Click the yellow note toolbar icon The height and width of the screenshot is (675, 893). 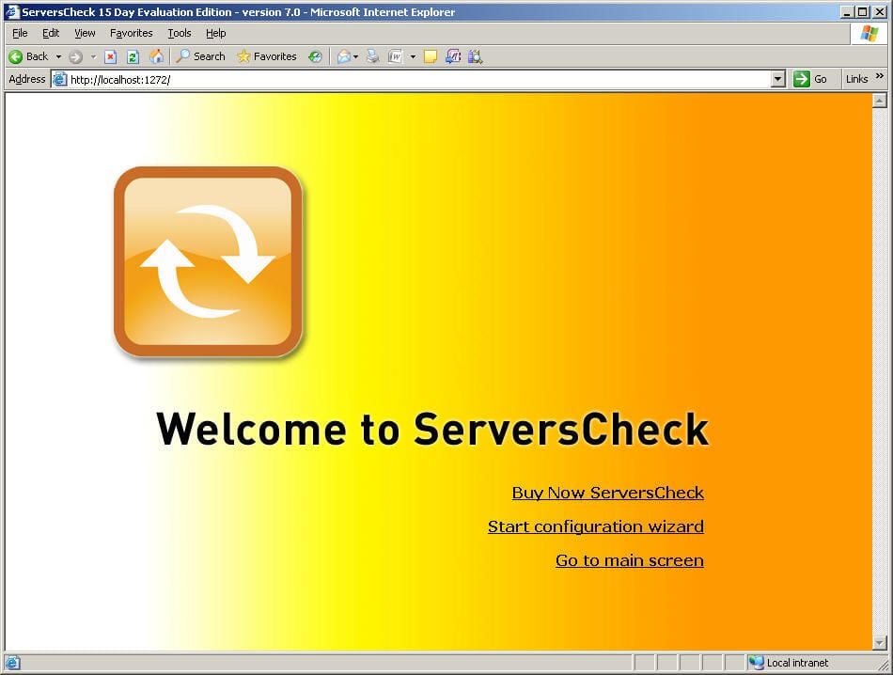(x=430, y=56)
